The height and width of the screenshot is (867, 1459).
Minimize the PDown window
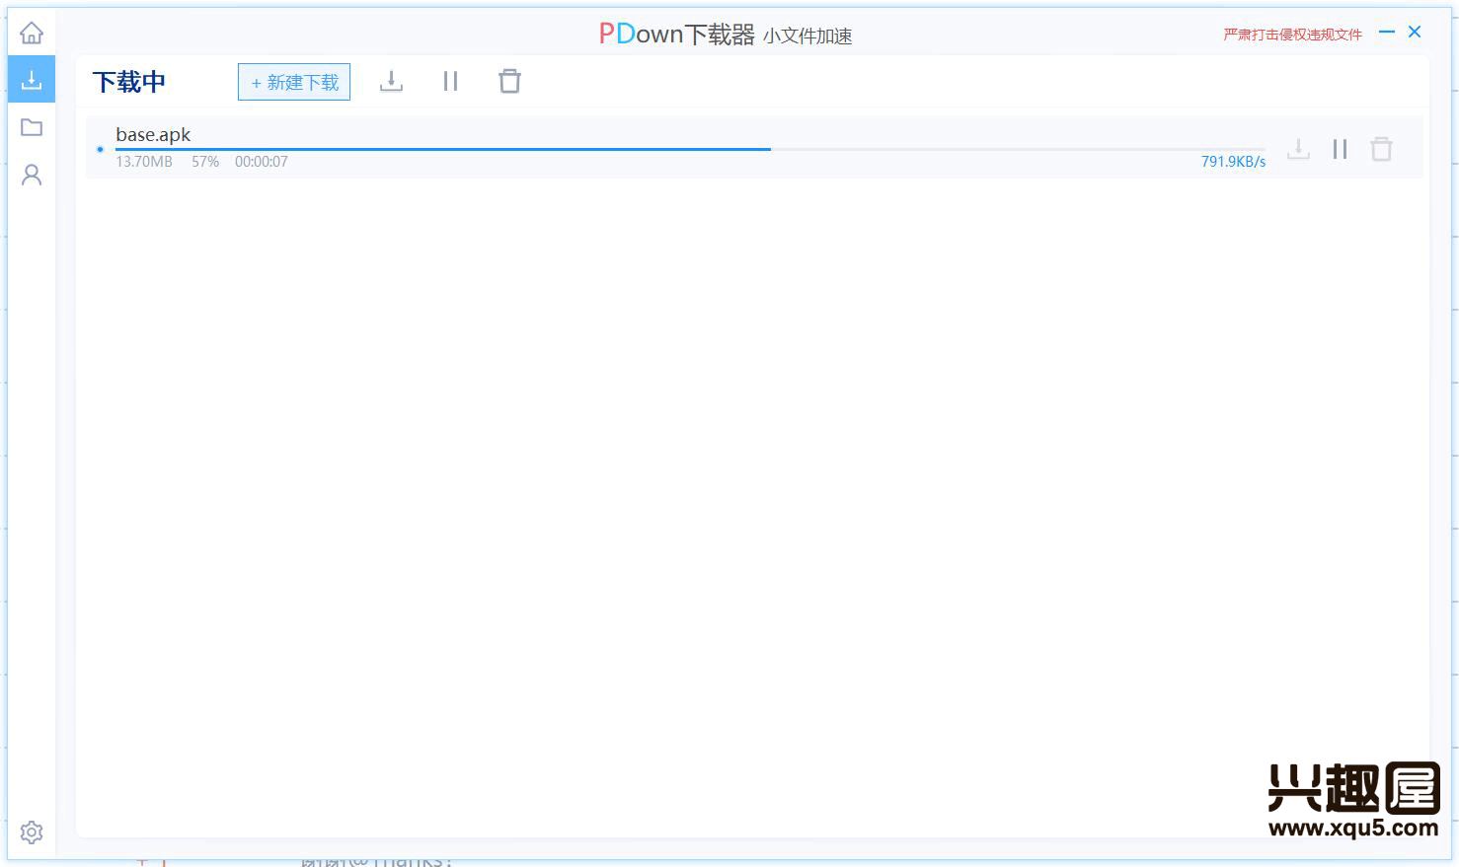click(1387, 33)
